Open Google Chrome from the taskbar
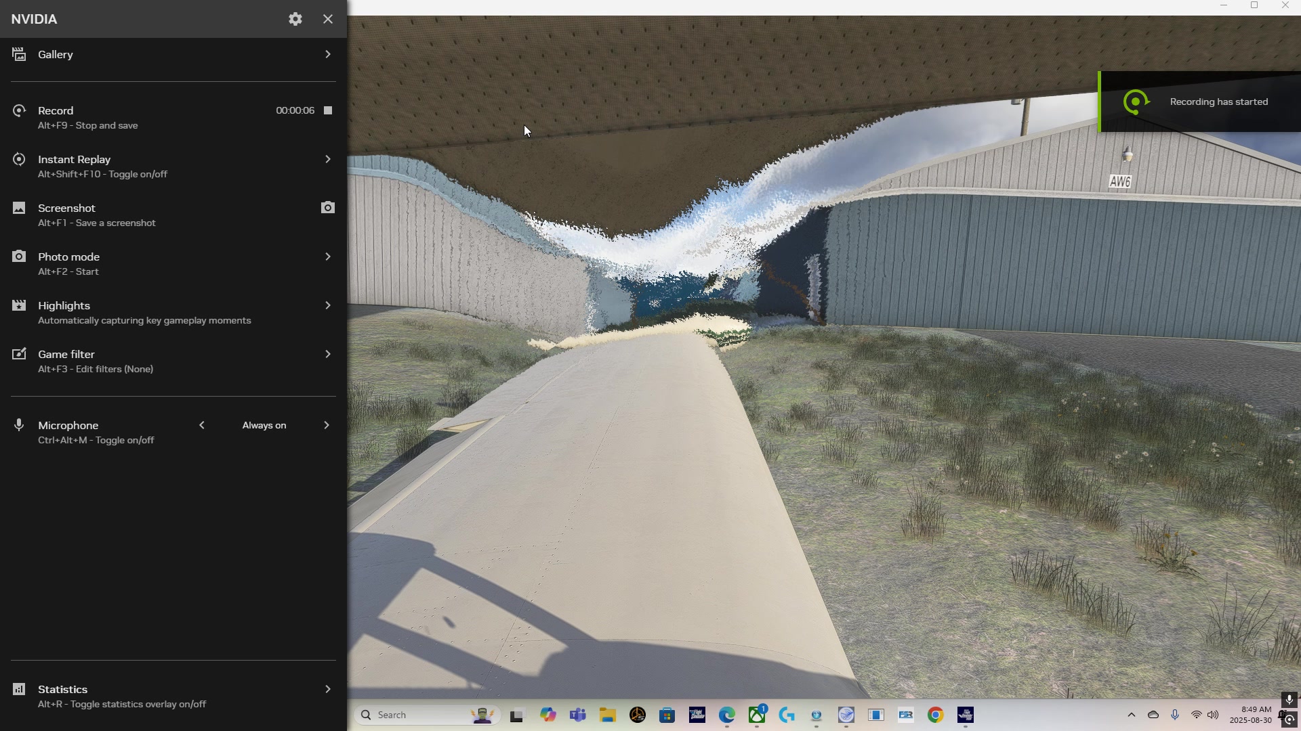Image resolution: width=1301 pixels, height=731 pixels. click(936, 715)
